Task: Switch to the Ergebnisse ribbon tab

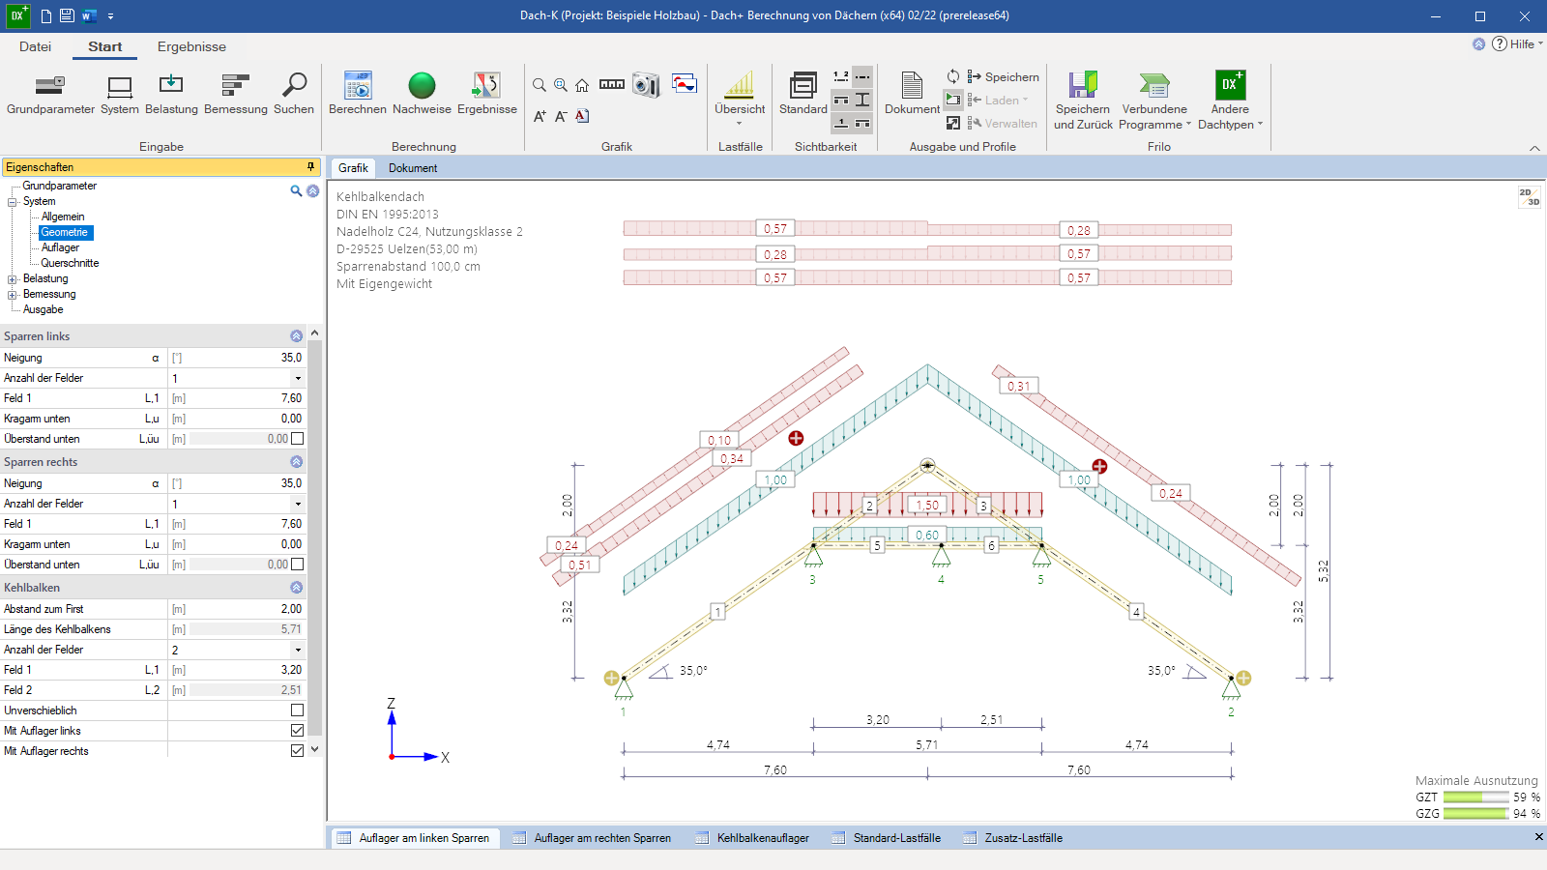Action: [191, 46]
